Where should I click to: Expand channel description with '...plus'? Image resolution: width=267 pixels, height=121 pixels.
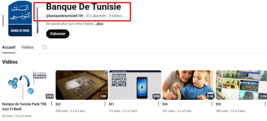coord(99,24)
